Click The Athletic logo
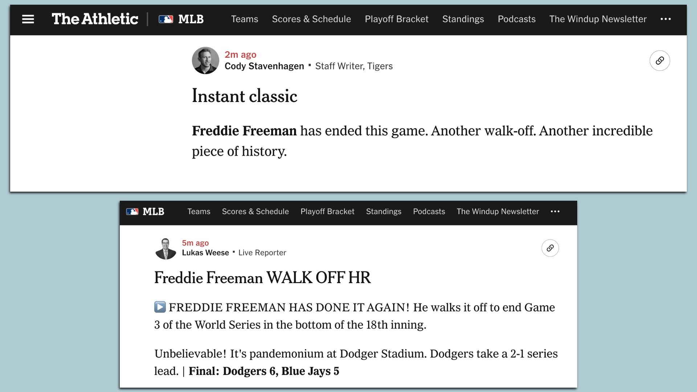Image resolution: width=697 pixels, height=392 pixels. point(95,19)
